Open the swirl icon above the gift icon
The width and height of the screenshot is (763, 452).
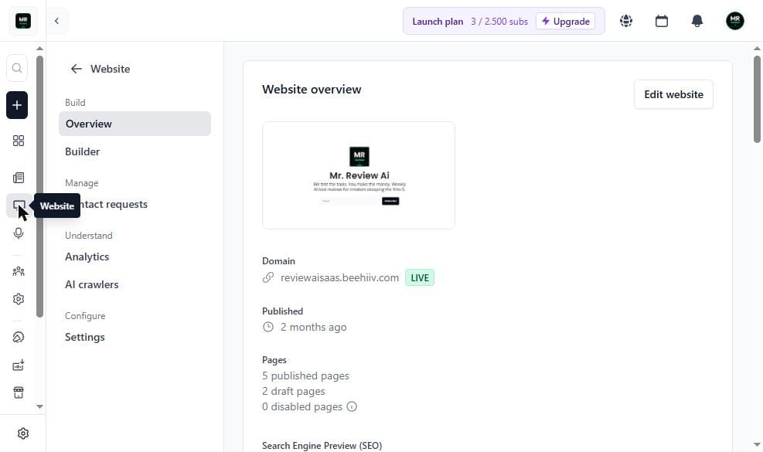[19, 337]
